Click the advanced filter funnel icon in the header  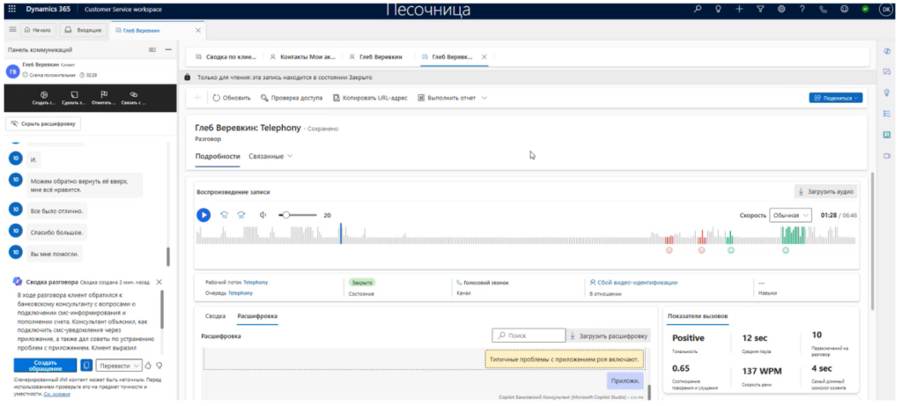760,9
